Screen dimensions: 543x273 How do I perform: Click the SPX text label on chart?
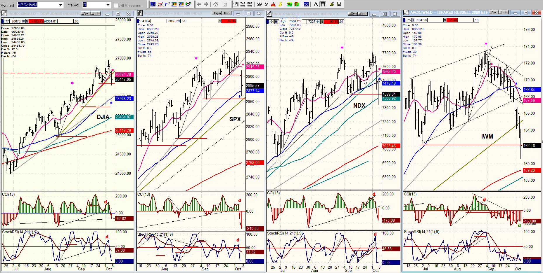click(x=235, y=119)
